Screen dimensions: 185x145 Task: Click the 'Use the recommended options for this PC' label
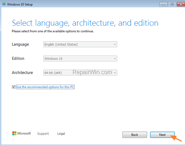click(45, 87)
